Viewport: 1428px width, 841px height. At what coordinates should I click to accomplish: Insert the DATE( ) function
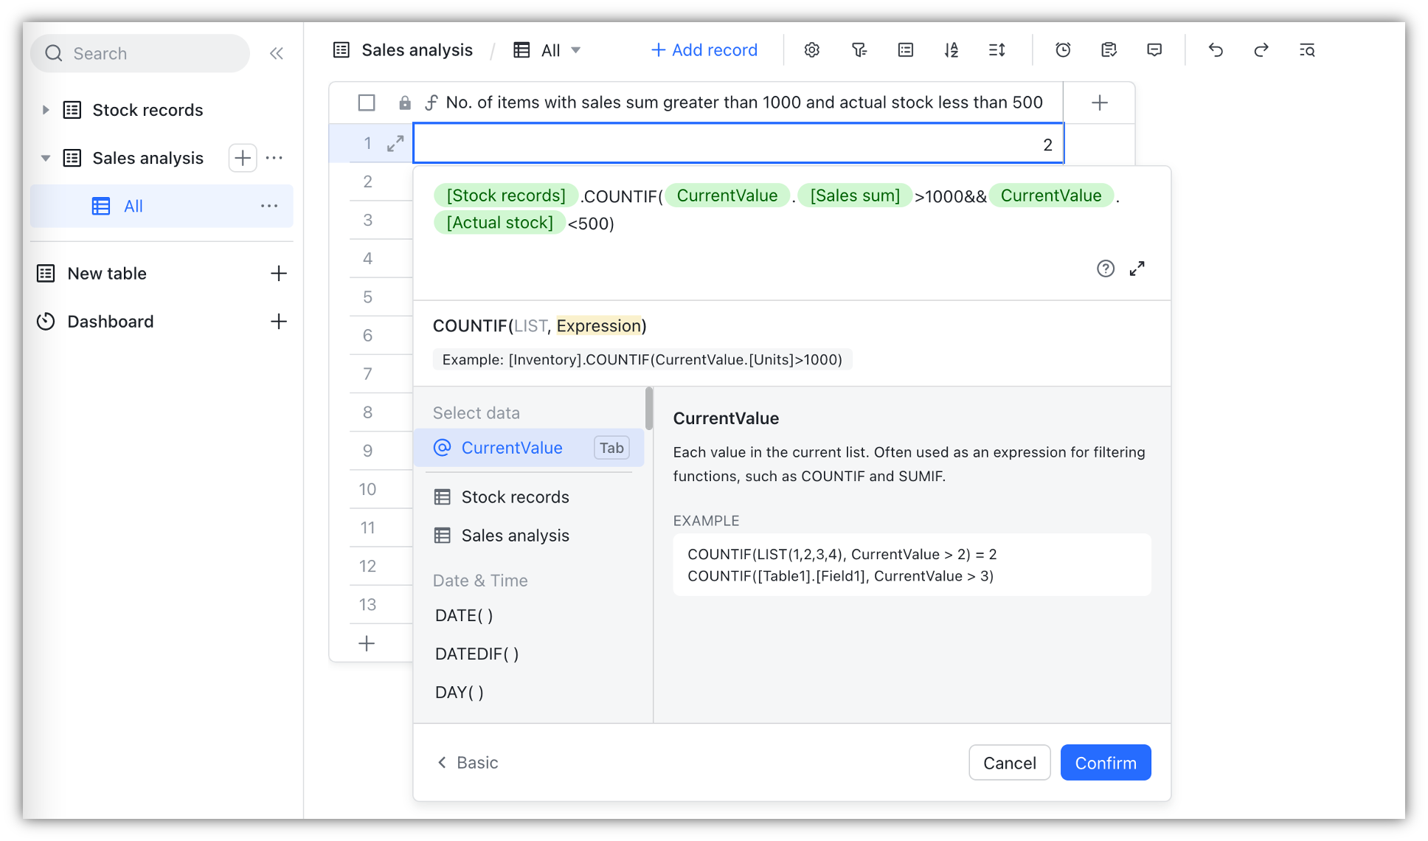(464, 615)
